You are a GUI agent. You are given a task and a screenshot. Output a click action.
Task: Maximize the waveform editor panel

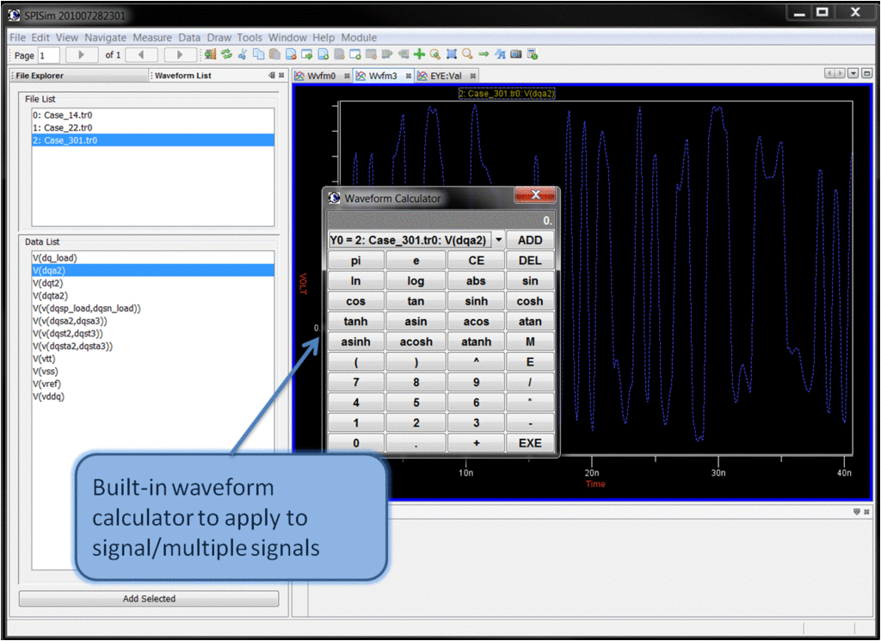point(866,75)
